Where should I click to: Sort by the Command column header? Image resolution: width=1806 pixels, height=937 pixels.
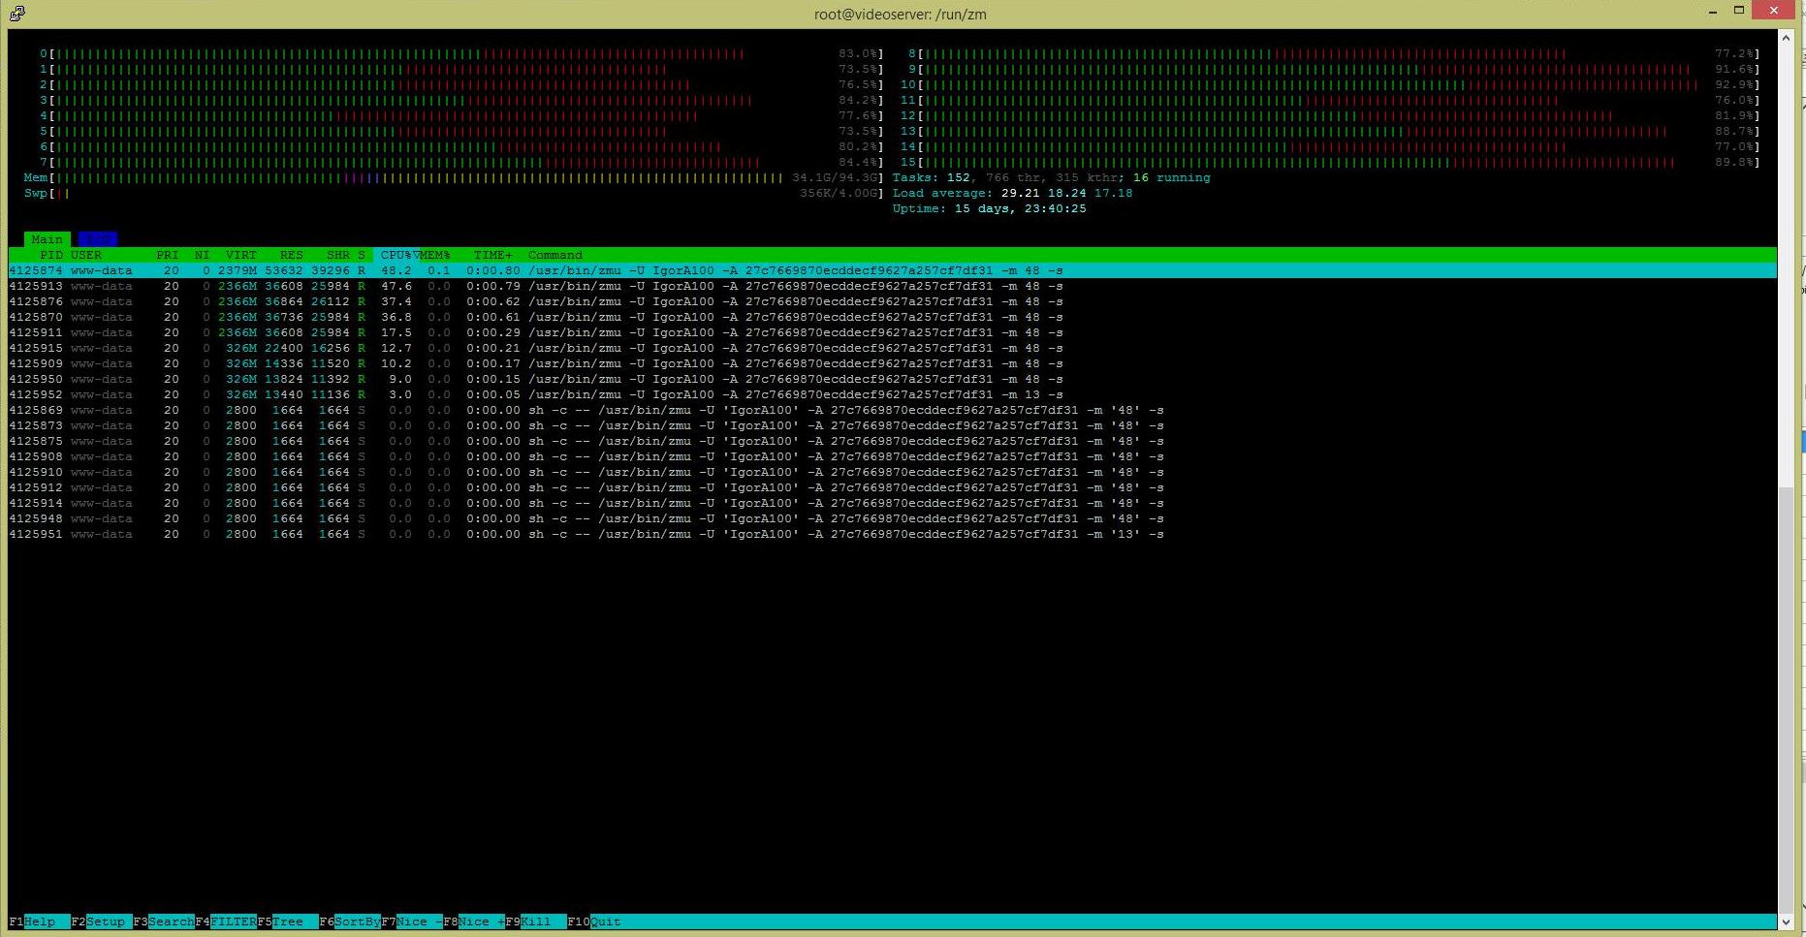coord(554,255)
